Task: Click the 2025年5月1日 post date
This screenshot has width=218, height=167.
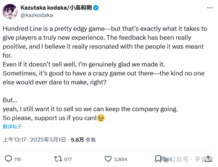Action: pyautogui.click(x=49, y=139)
